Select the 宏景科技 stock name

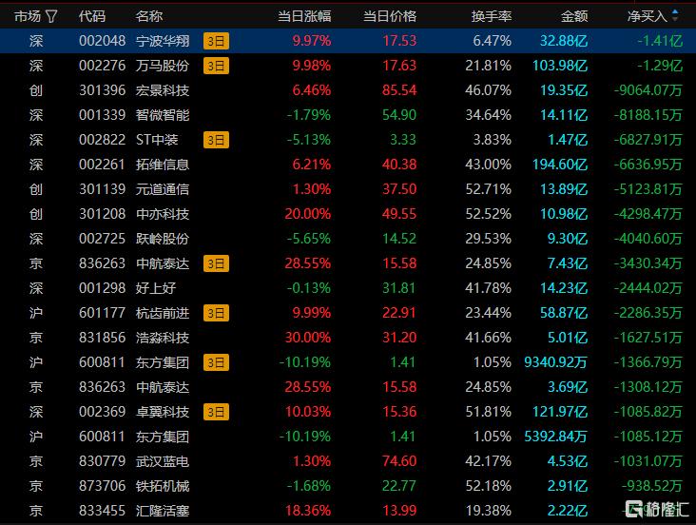(x=163, y=90)
